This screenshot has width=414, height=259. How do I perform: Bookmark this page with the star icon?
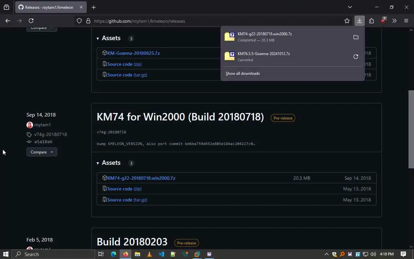[x=347, y=21]
